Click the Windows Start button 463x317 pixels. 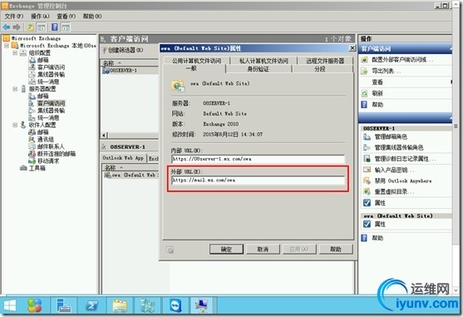(10, 306)
